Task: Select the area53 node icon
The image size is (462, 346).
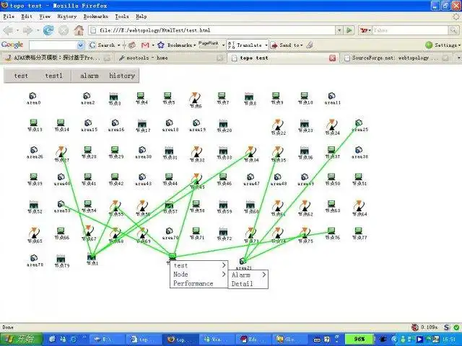Action: point(61,204)
